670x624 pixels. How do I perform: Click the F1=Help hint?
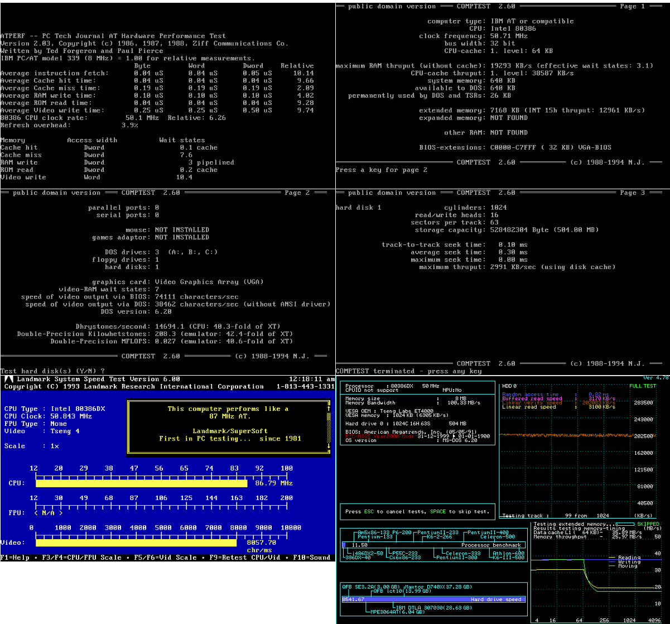[x=15, y=557]
